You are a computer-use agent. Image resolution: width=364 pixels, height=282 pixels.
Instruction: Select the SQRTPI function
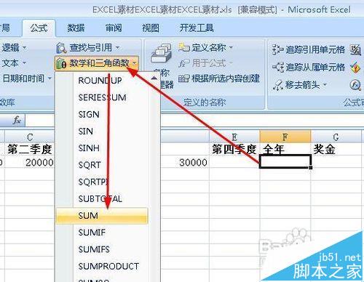coord(102,182)
